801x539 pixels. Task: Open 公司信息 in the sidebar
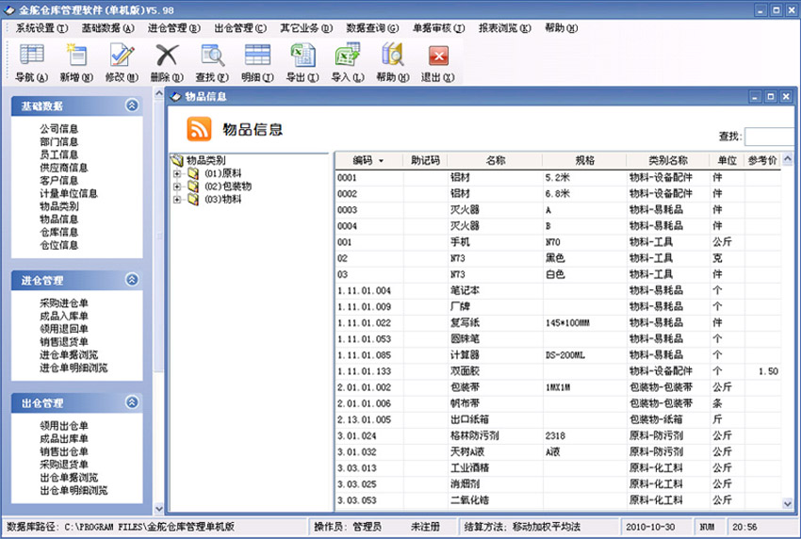click(x=59, y=129)
